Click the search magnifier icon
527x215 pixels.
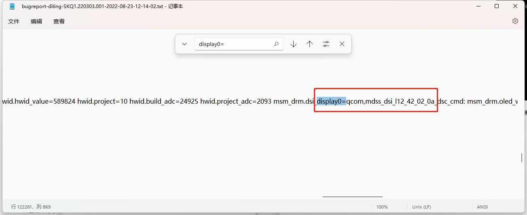click(276, 44)
